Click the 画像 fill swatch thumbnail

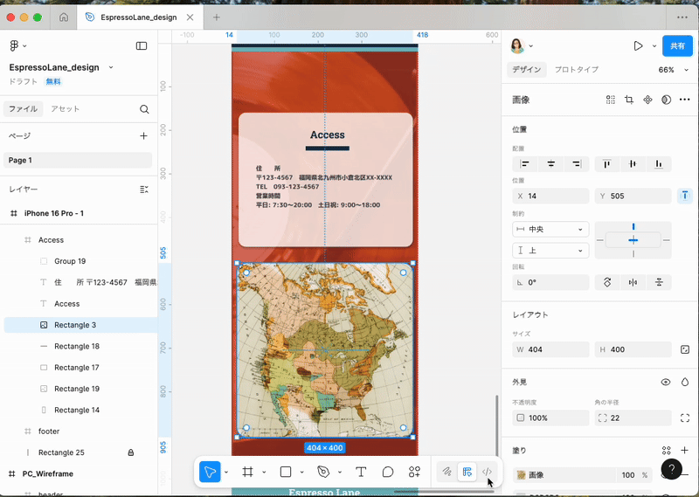pyautogui.click(x=522, y=475)
